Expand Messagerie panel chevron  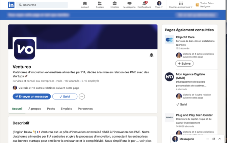coord(220,139)
